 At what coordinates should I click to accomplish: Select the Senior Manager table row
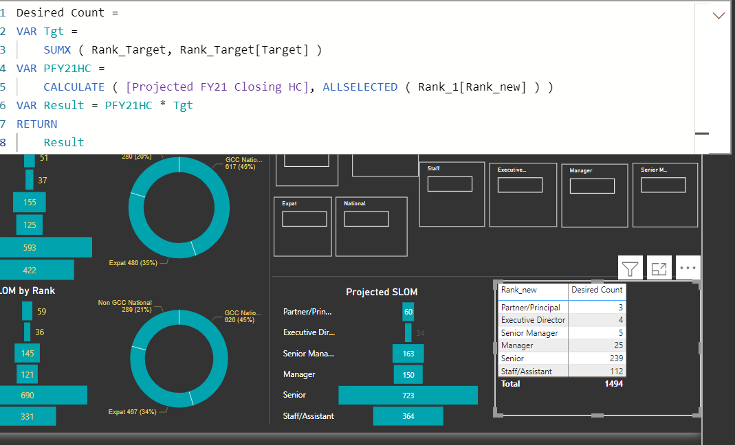(562, 332)
